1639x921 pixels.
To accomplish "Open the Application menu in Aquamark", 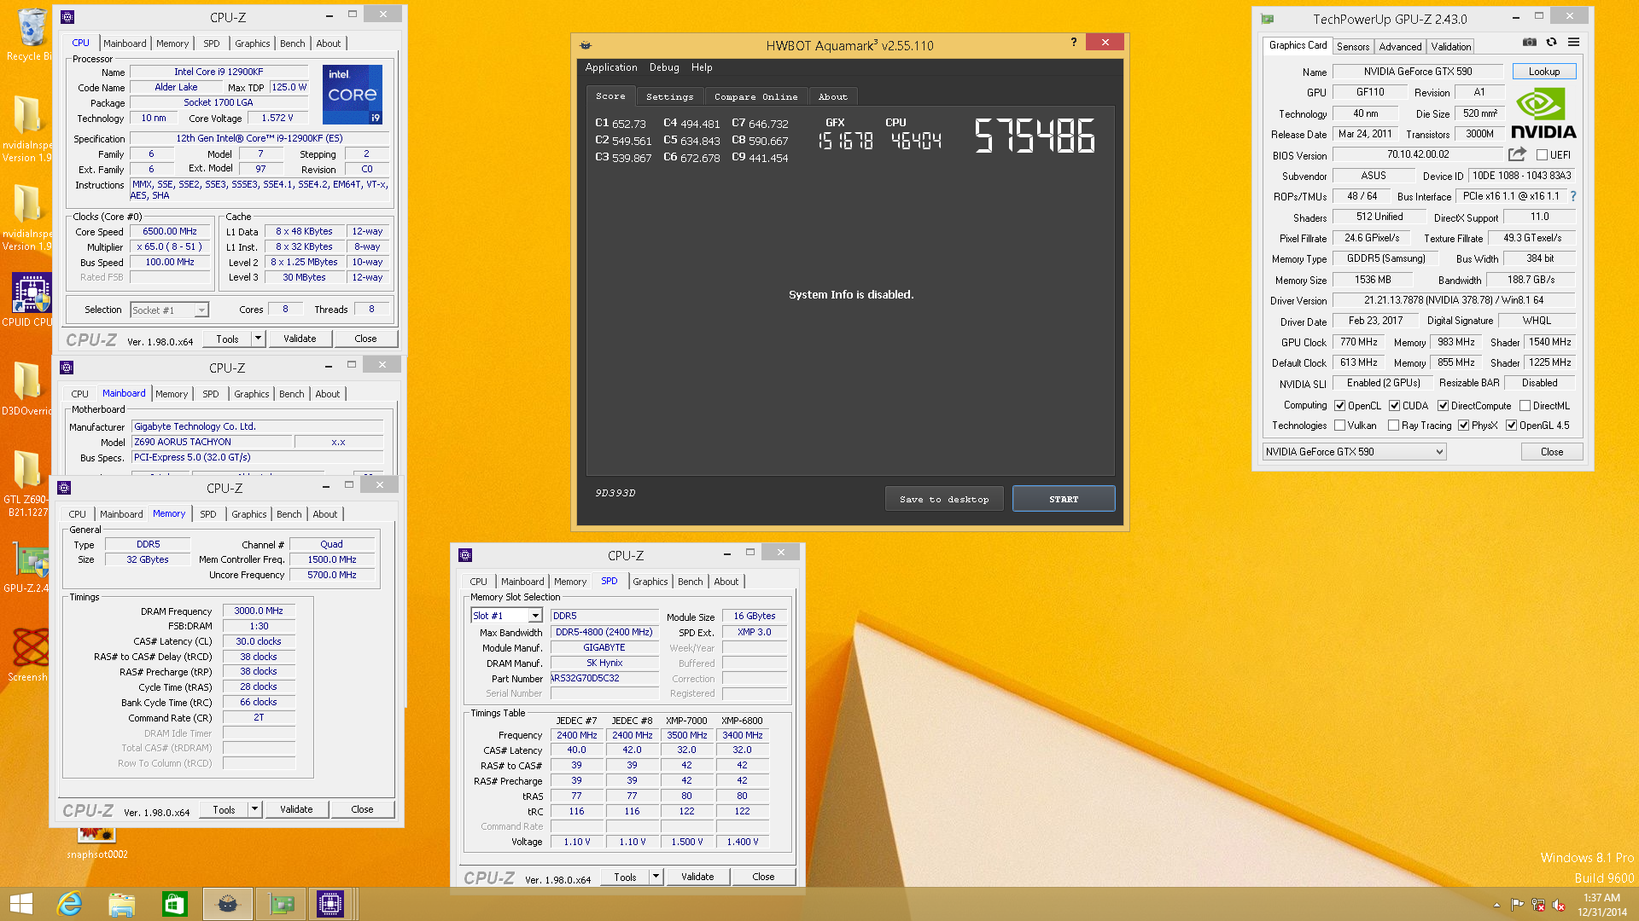I will 611,67.
